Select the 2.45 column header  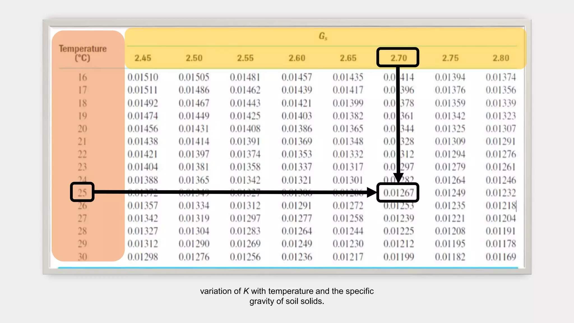tap(143, 58)
